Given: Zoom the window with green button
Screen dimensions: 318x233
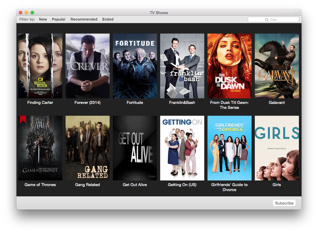Looking at the screenshot, I should pos(32,13).
